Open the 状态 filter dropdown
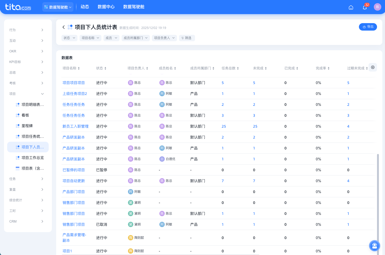The image size is (385, 255). pos(69,38)
